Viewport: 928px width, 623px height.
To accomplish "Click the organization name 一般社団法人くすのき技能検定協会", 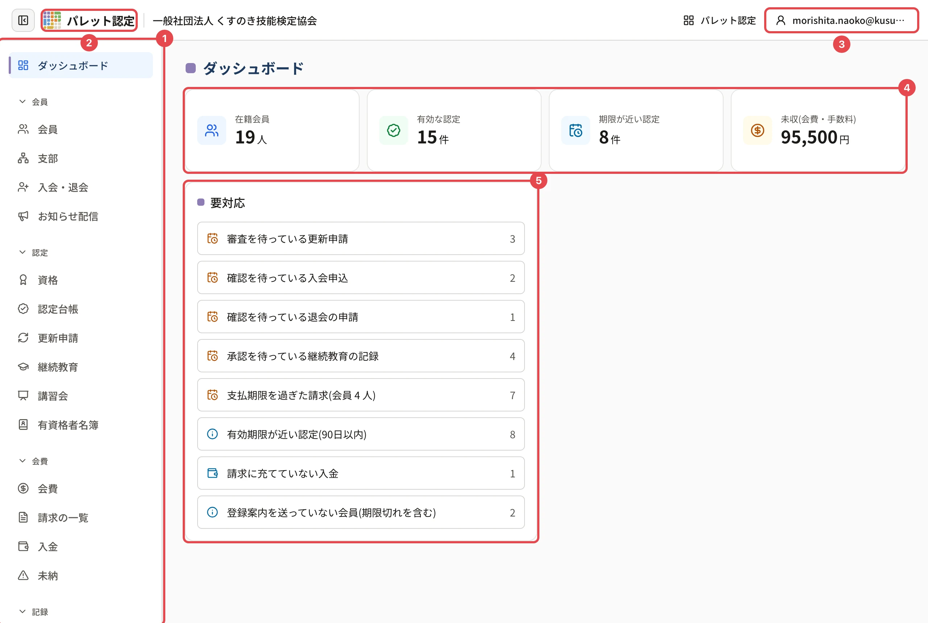I will click(235, 20).
